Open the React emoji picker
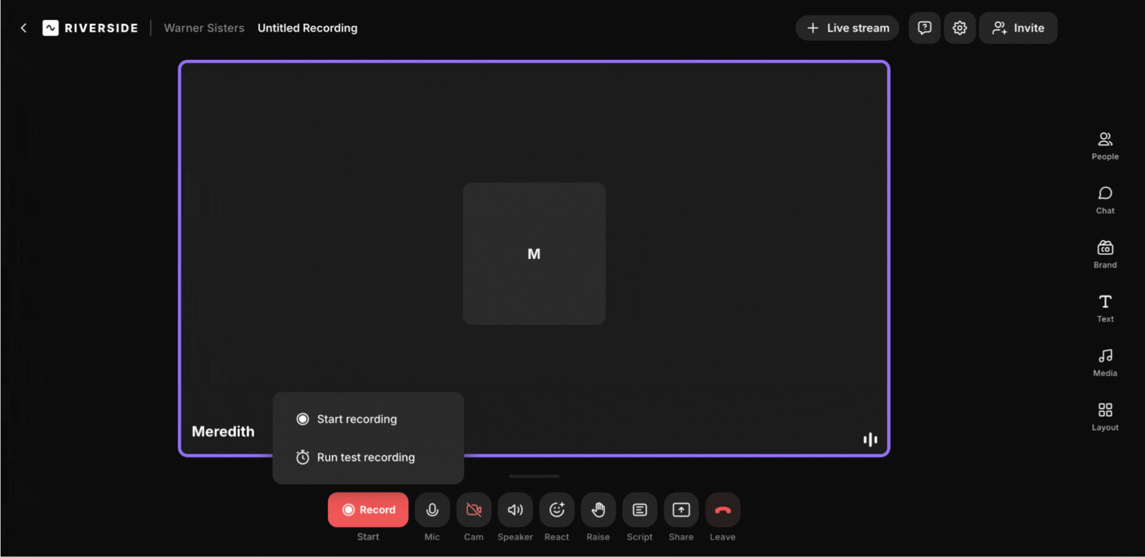Image resolution: width=1145 pixels, height=557 pixels. click(556, 510)
